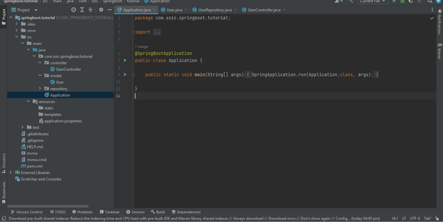Select Scratches and Consoles node
Viewport: 443px width, 222px height.
coord(41,179)
